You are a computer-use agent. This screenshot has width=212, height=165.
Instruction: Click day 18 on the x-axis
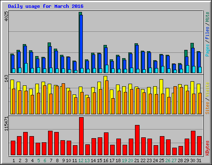pyautogui.click(x=118, y=160)
